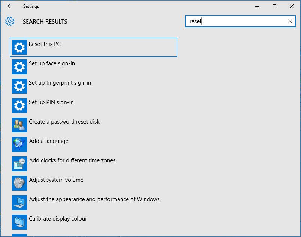
Task: Click the globe icon for Add a language
Action: point(19,144)
